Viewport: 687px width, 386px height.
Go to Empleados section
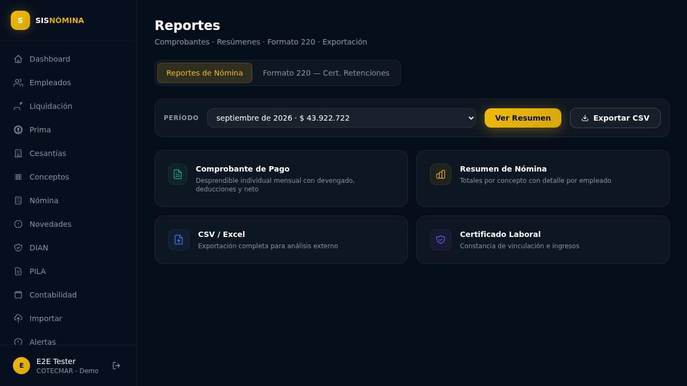point(69,83)
